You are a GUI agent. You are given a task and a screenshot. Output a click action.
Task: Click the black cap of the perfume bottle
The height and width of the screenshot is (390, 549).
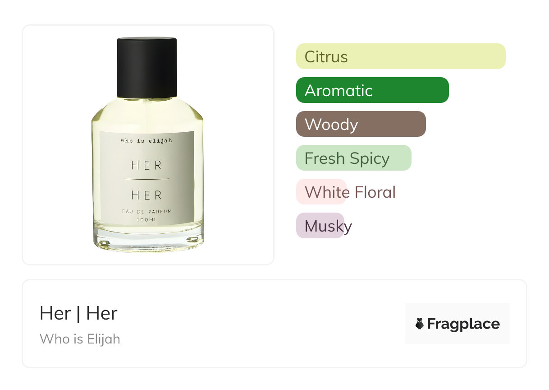[147, 67]
